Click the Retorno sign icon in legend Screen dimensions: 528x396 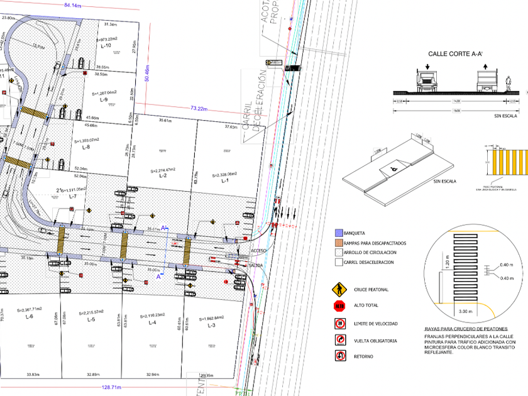click(x=340, y=356)
